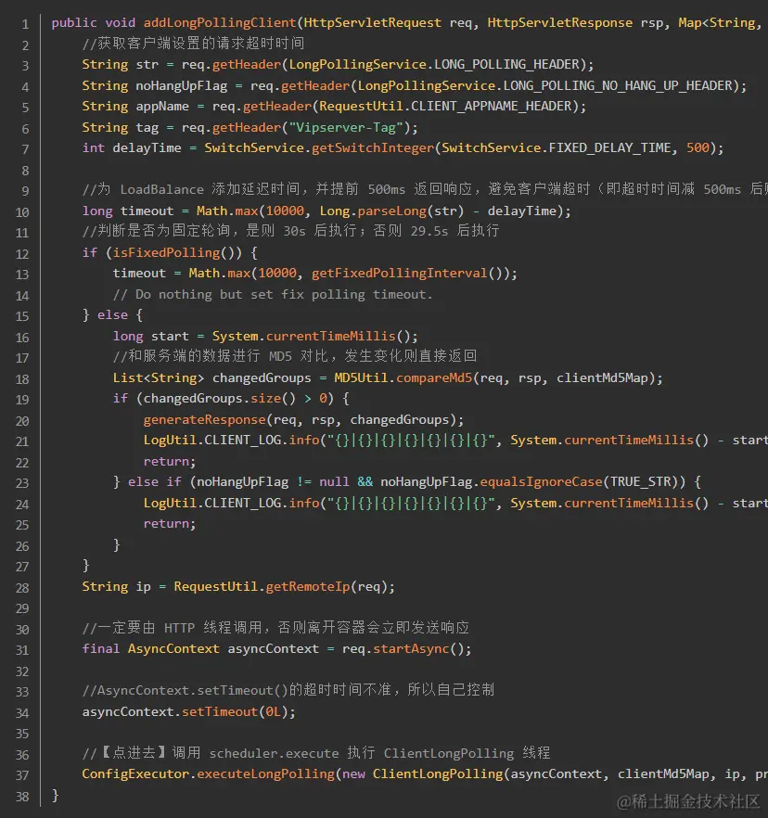Click 'else' keyword on line 15
The width and height of the screenshot is (768, 818).
click(113, 315)
